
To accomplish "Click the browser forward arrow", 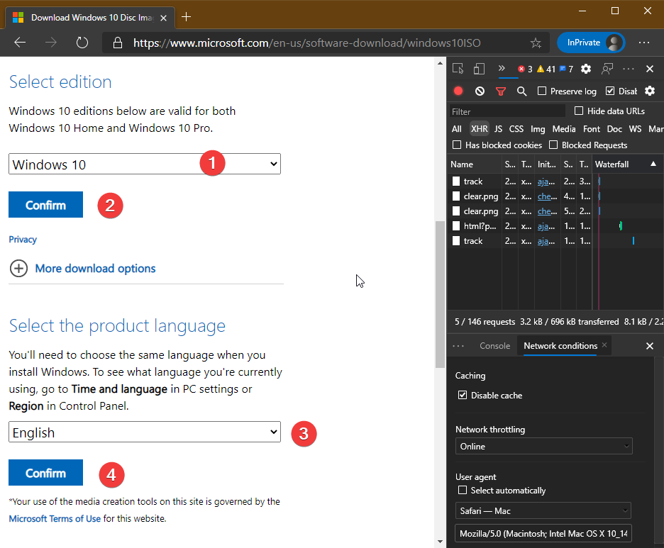I will pos(51,43).
